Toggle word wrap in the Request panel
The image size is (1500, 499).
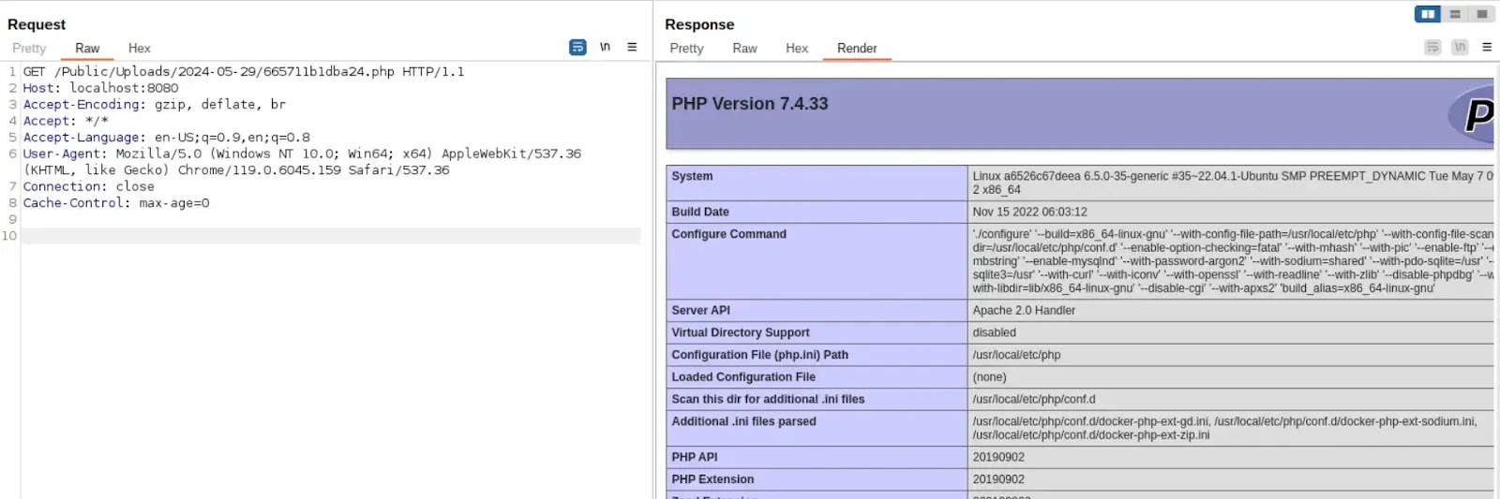[577, 47]
